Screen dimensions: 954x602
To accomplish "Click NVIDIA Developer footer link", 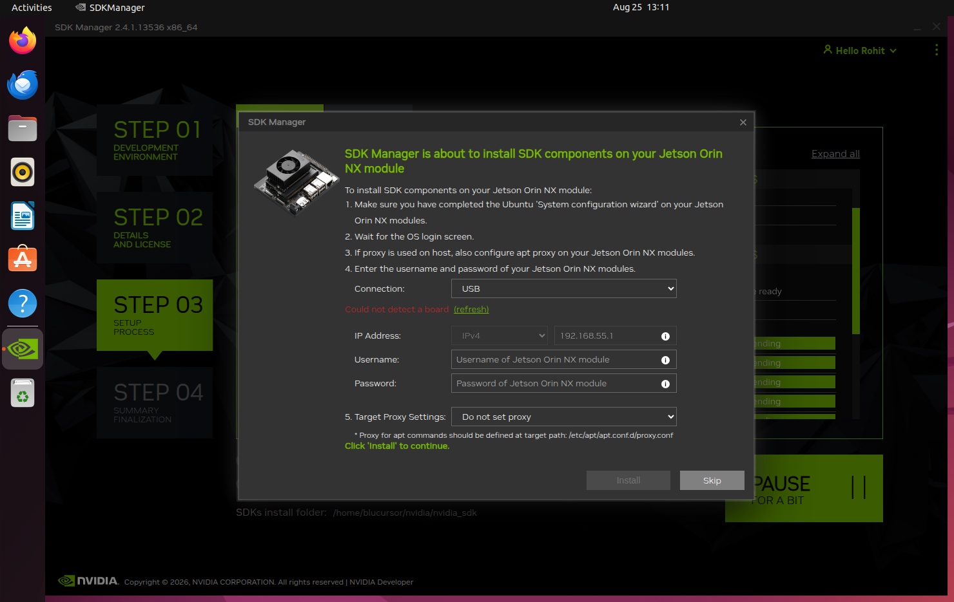I will tap(382, 582).
